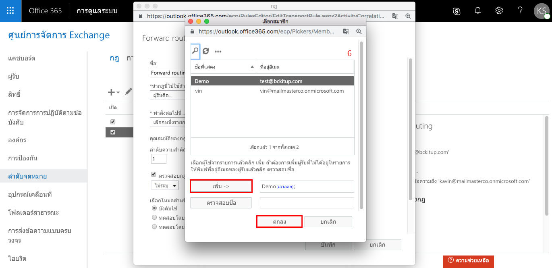Open the Office 365 app launcher grid

pos(11,11)
